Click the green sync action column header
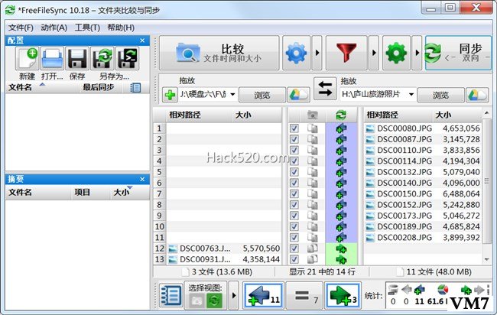497x315 pixels. [341, 115]
